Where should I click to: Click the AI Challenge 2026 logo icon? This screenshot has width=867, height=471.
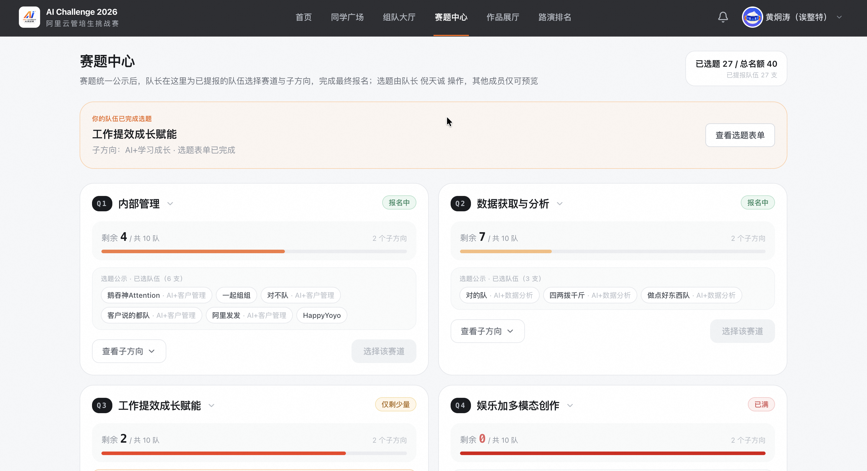pyautogui.click(x=29, y=17)
